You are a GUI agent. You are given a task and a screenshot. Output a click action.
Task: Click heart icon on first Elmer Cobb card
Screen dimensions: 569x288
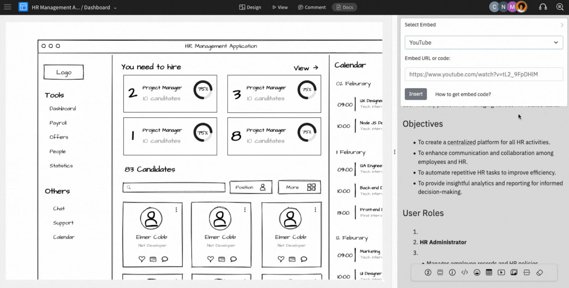click(x=142, y=259)
